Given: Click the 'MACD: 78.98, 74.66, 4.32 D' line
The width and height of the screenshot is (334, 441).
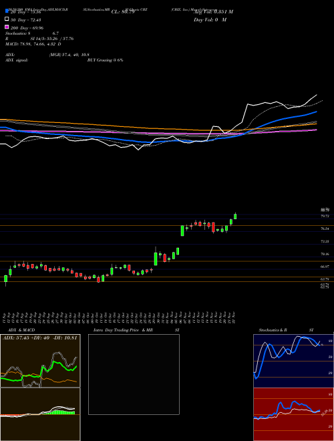Looking at the screenshot, I should tap(33, 44).
